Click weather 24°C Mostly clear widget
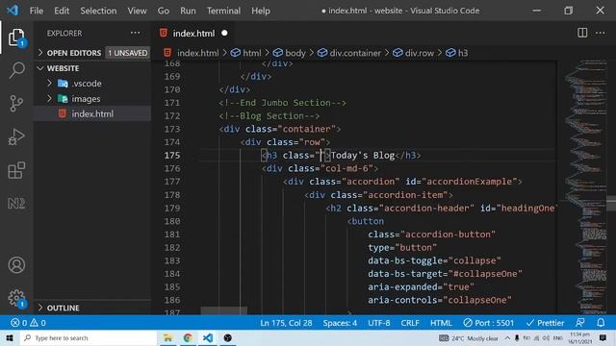Screen dimensions: 616x346 [469, 337]
